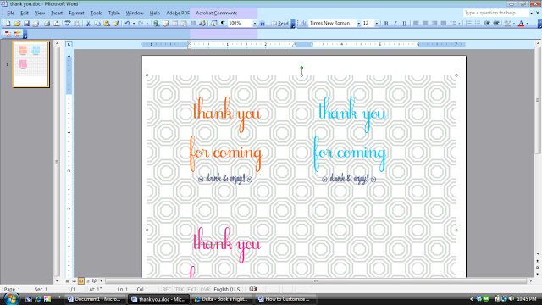Viewport: 542px width, 305px height.
Task: Open the 100% zoom dropdown
Action: 255,24
